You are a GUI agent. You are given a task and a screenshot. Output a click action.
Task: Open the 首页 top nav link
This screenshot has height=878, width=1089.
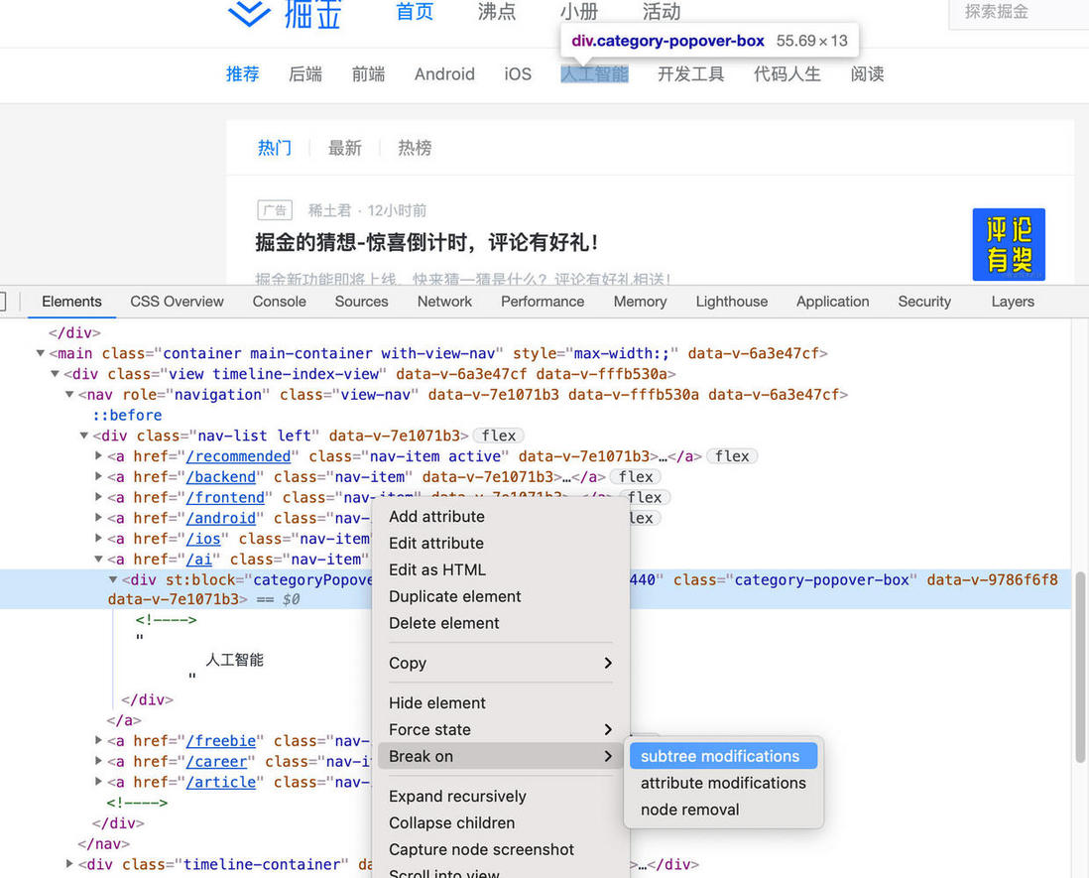click(x=415, y=11)
